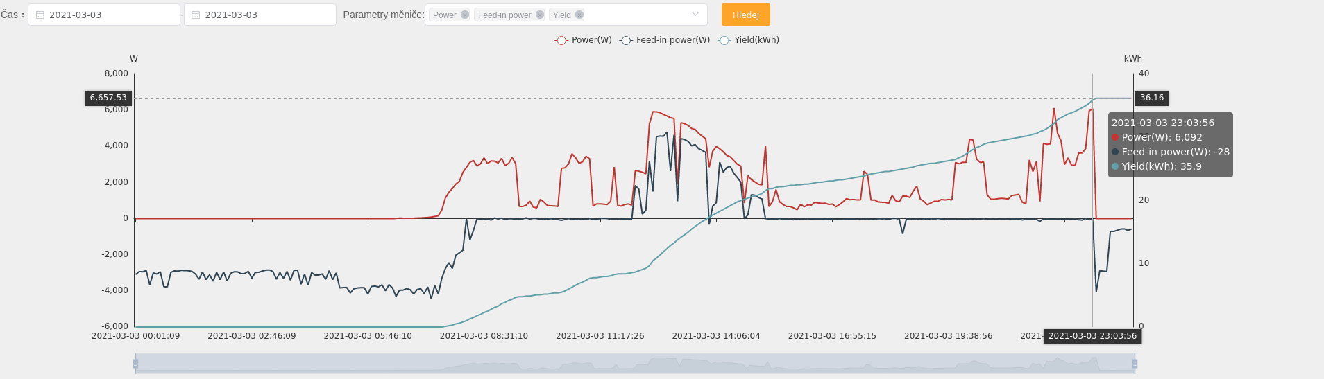
Task: Click the 36.16 right axis pointer label
Action: (x=1152, y=98)
